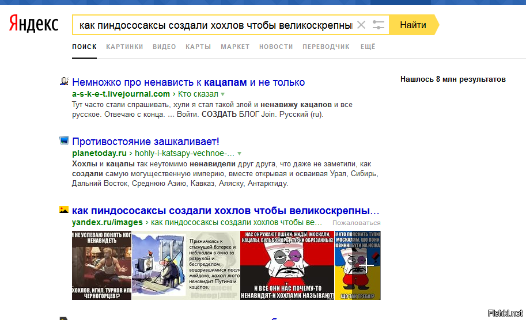This screenshot has height=320, width=526.
Task: Switch to the Видео tab
Action: click(x=164, y=47)
